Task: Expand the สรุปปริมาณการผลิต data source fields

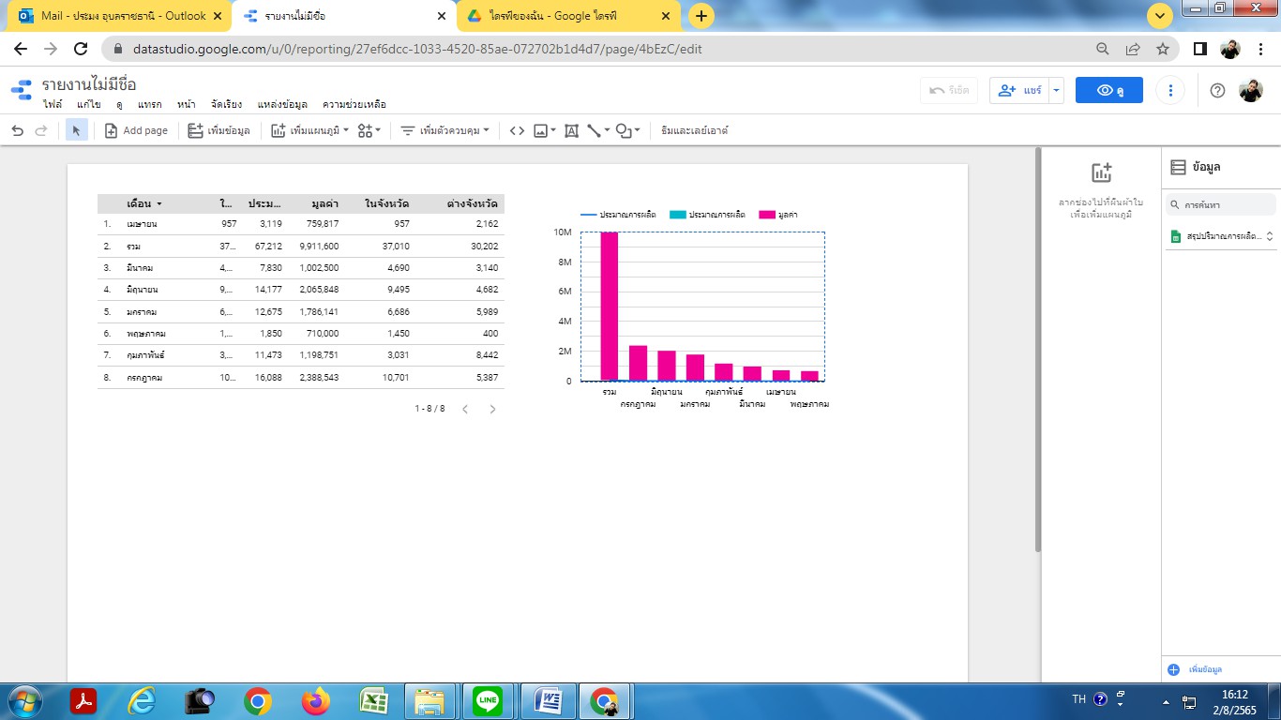Action: tap(1270, 236)
